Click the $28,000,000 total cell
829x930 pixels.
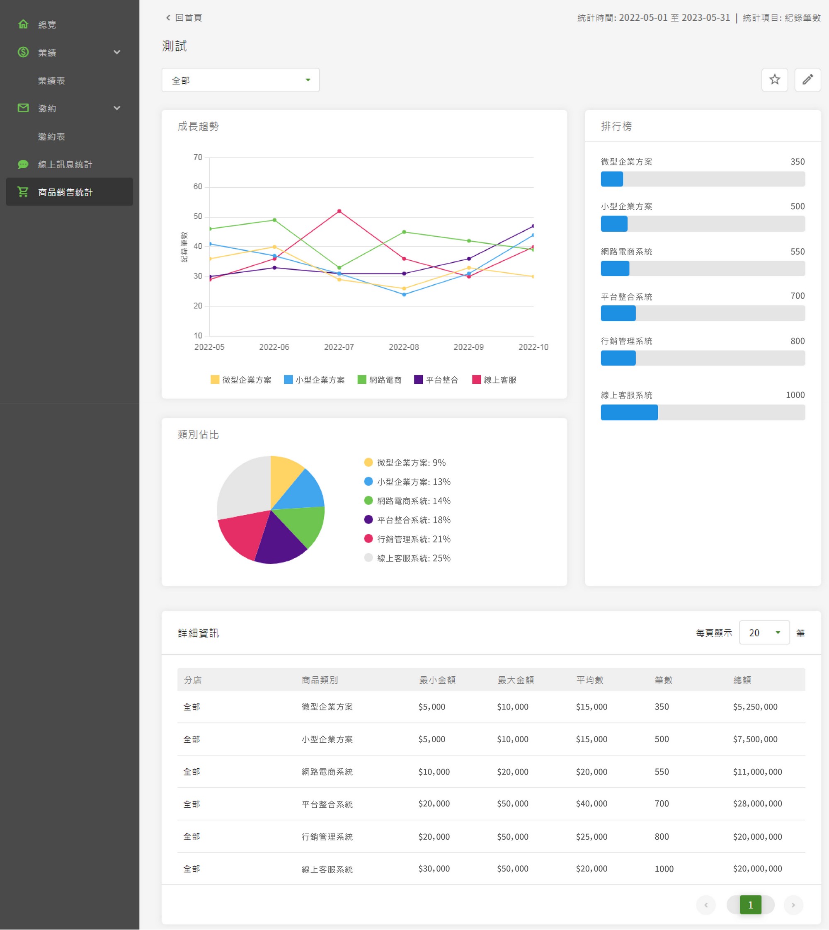(x=757, y=803)
